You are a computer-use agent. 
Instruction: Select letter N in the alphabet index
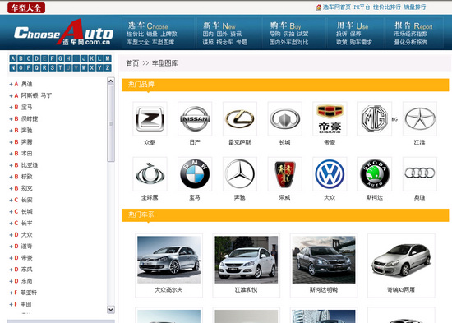point(13,67)
